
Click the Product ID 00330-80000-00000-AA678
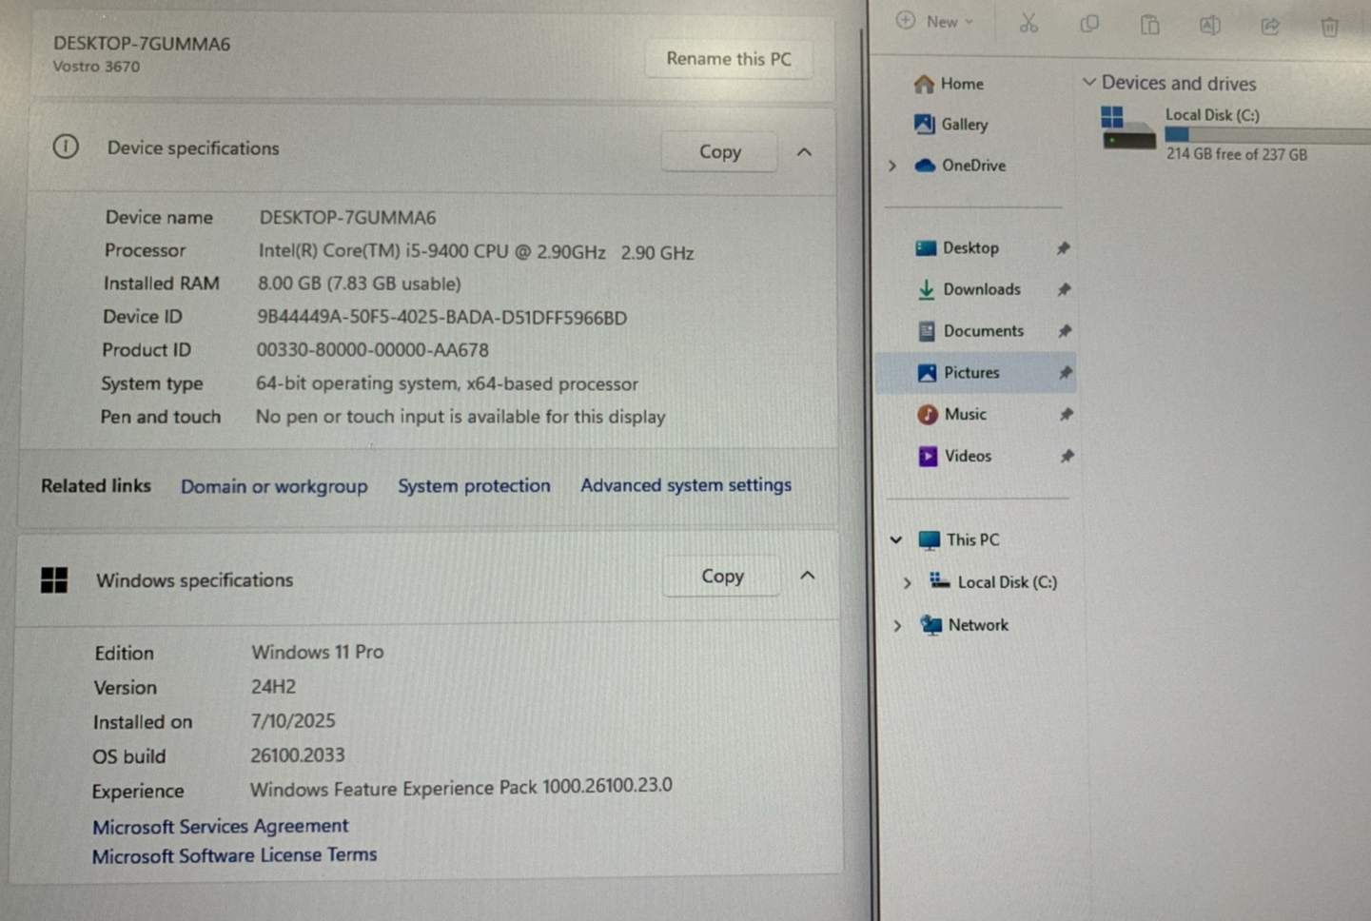click(x=372, y=350)
